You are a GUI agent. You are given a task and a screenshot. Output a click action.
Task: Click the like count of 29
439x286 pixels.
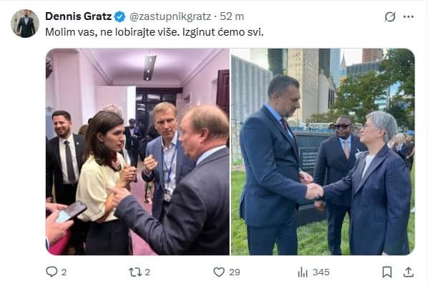(235, 272)
